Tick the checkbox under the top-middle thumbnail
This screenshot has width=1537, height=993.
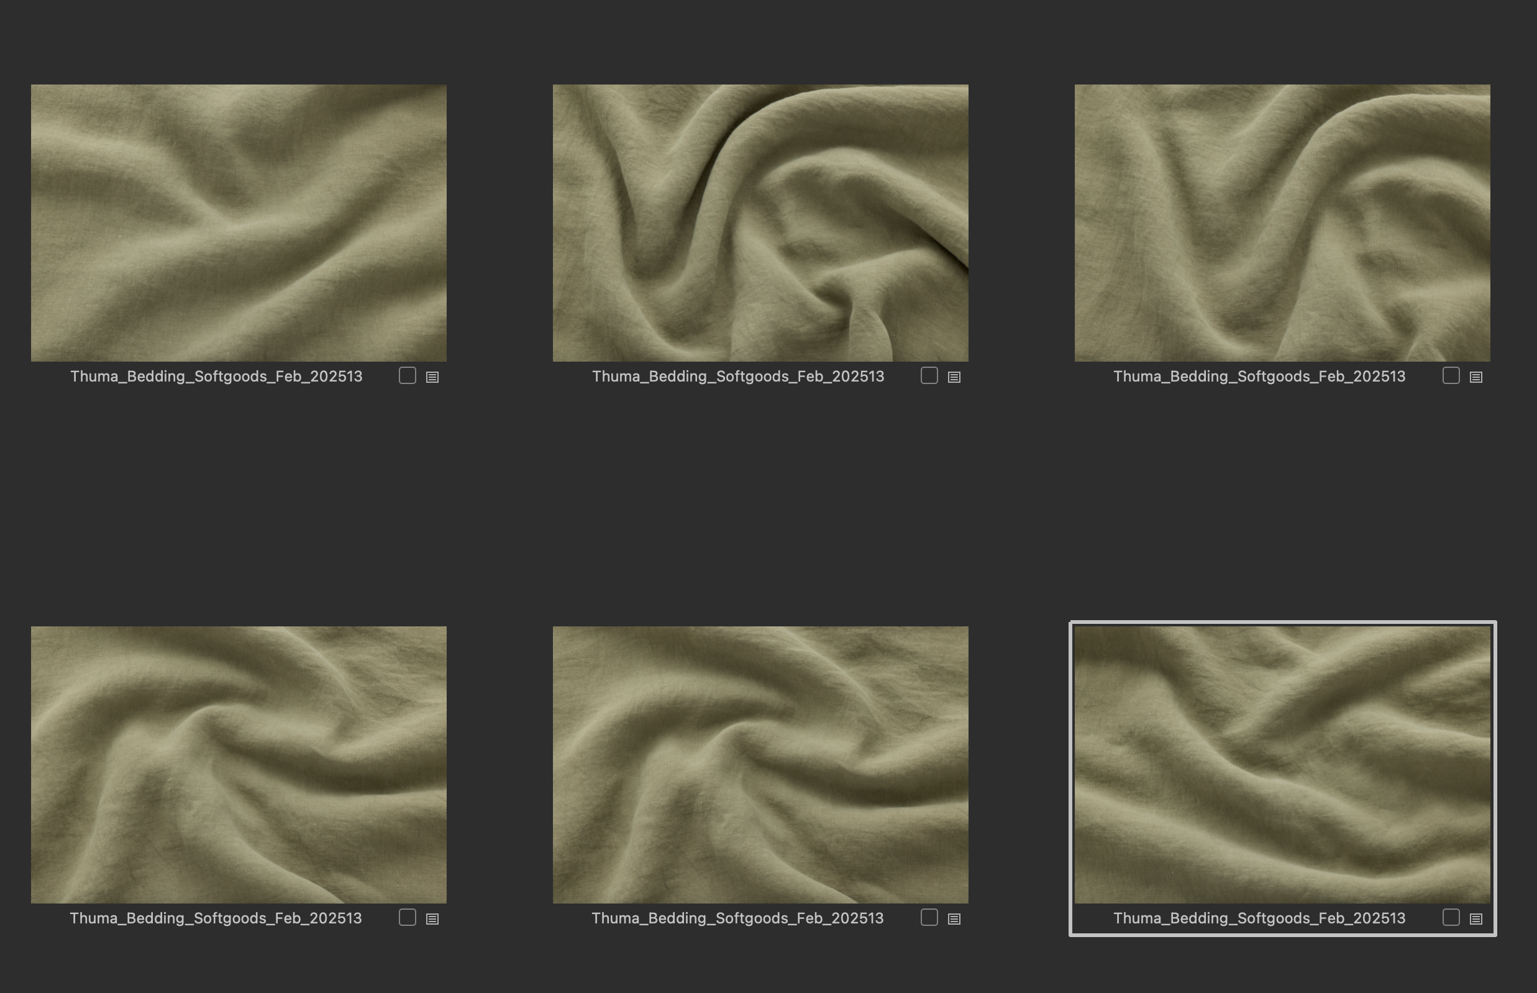[929, 376]
